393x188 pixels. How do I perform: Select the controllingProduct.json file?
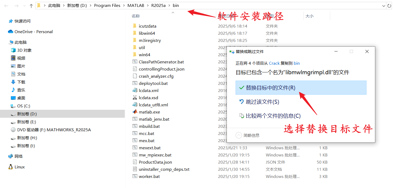(x=162, y=69)
